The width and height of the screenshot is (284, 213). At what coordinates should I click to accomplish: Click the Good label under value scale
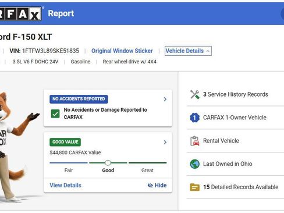108,171
